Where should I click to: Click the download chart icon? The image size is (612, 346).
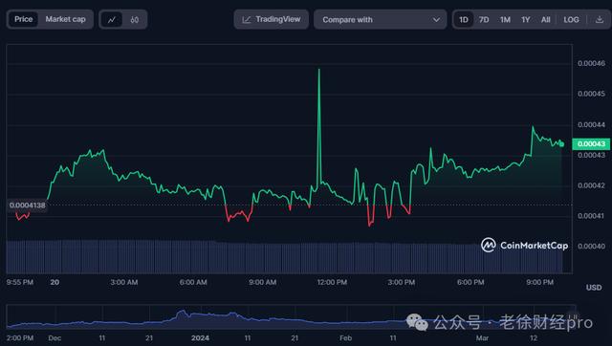600,19
